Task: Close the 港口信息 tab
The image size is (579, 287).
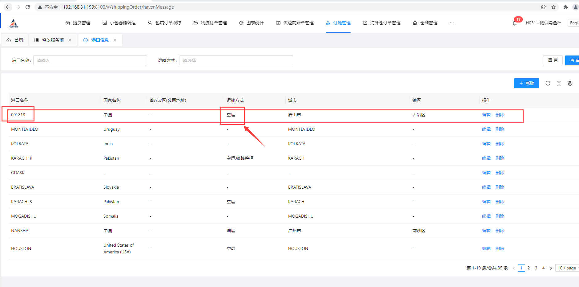Action: (115, 40)
